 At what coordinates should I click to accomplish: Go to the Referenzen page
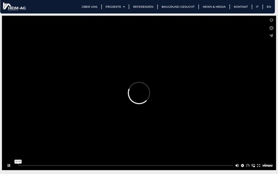143,7
